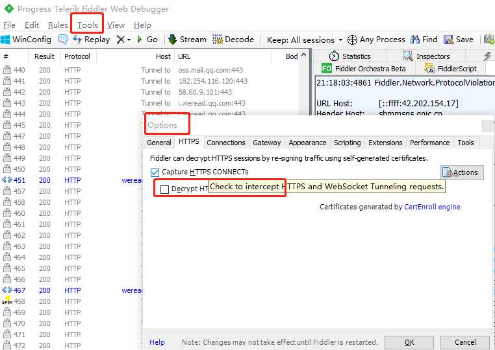The width and height of the screenshot is (495, 350).
Task: Select session 441 lock icon
Action: coord(7,80)
